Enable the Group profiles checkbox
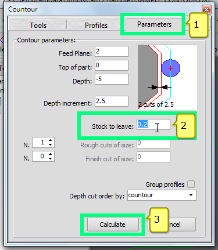 pos(191,184)
